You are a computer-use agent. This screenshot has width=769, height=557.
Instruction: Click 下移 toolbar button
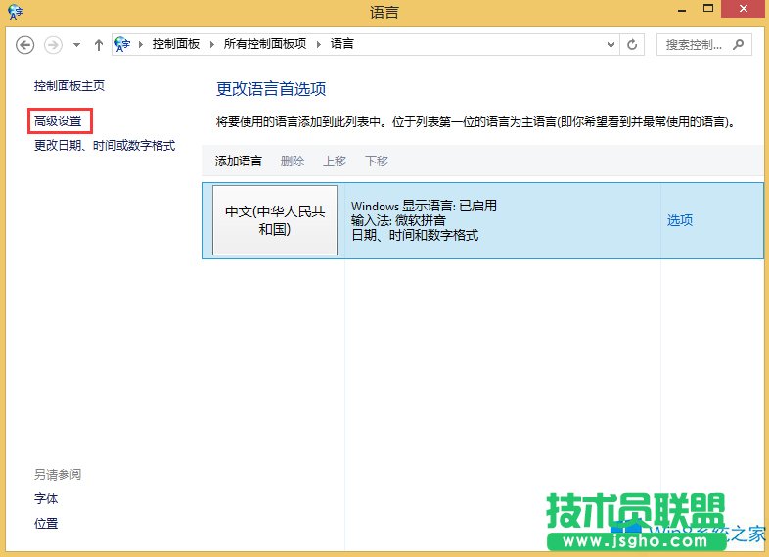pos(377,161)
